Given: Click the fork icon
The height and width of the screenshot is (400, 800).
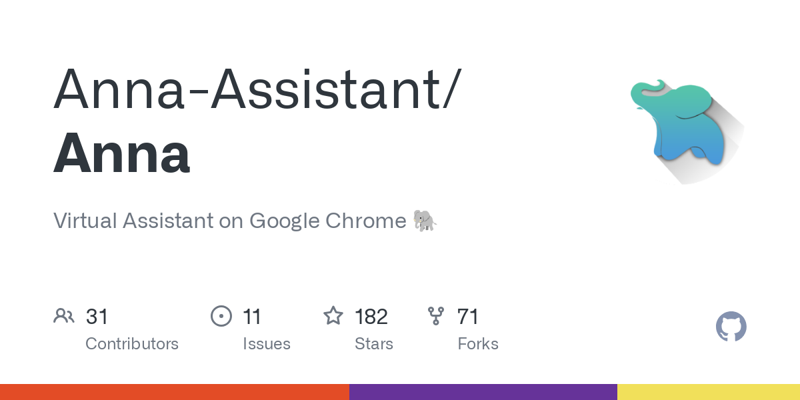Looking at the screenshot, I should tap(436, 316).
